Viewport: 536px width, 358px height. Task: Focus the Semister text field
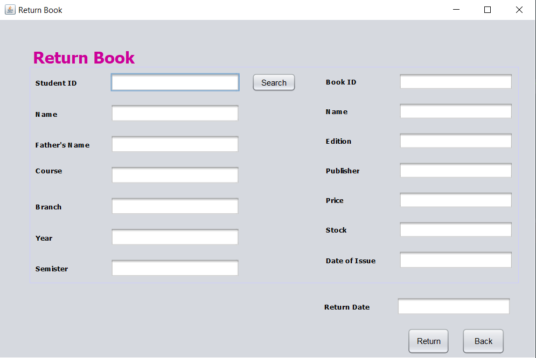coord(175,268)
